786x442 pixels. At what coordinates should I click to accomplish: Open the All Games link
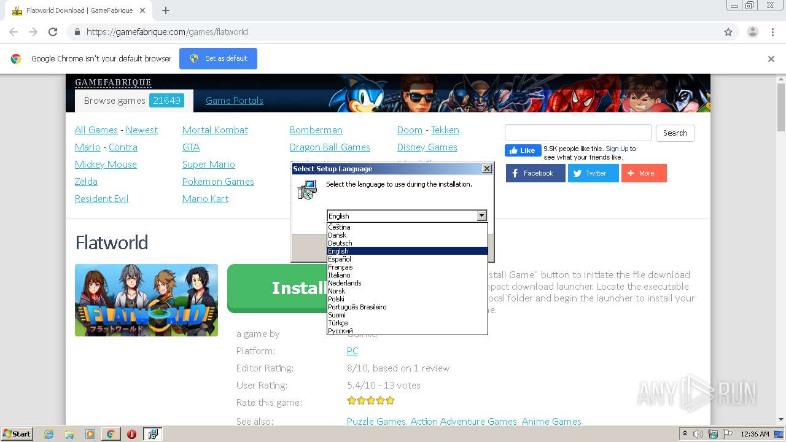point(96,130)
